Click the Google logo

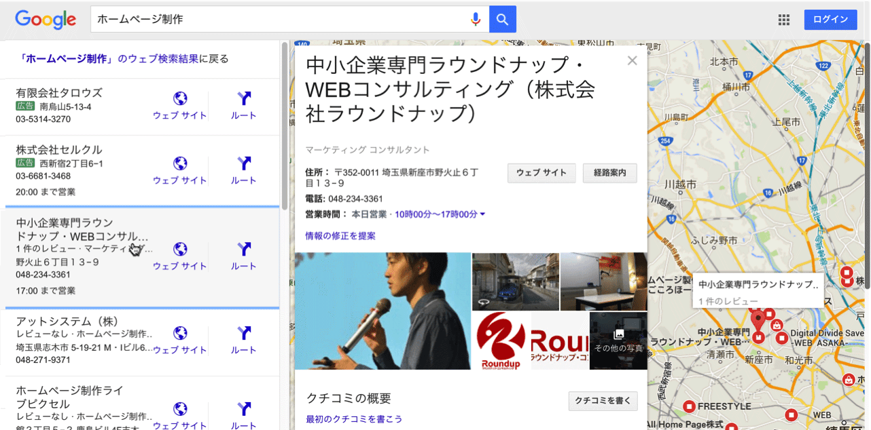click(46, 19)
